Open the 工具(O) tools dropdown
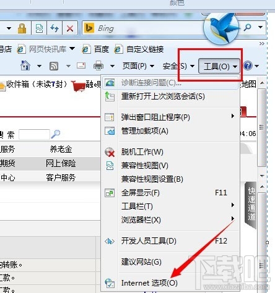 [x=219, y=66]
